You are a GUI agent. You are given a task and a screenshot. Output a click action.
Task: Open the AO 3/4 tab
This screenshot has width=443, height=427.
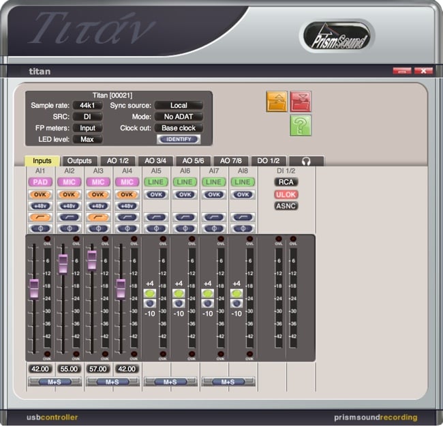(x=155, y=161)
